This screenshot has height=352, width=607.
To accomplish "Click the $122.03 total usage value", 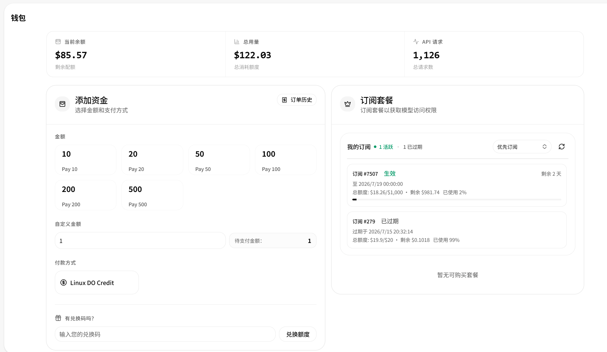I will (252, 55).
